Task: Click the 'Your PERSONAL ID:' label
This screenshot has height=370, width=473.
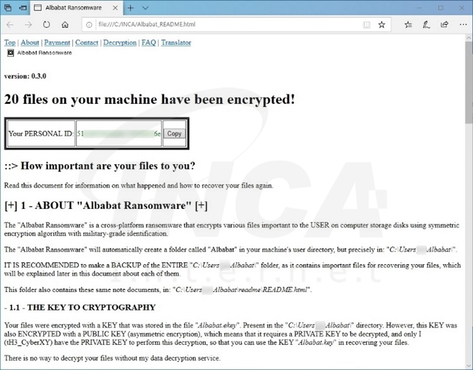Action: (x=41, y=134)
